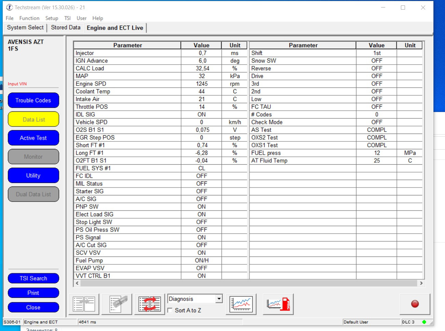Click the 1245 rpm engine speed value
The image size is (445, 331).
pyautogui.click(x=202, y=84)
